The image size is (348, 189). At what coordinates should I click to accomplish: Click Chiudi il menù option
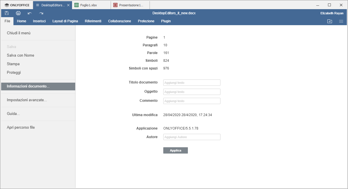(19, 33)
